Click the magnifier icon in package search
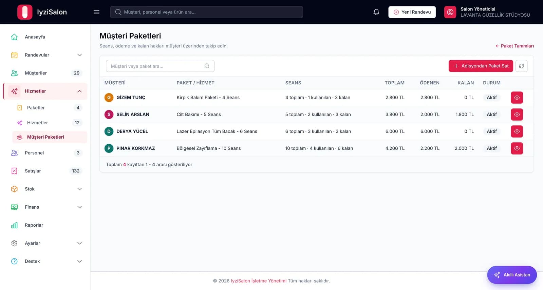The height and width of the screenshot is (290, 543). click(x=207, y=66)
